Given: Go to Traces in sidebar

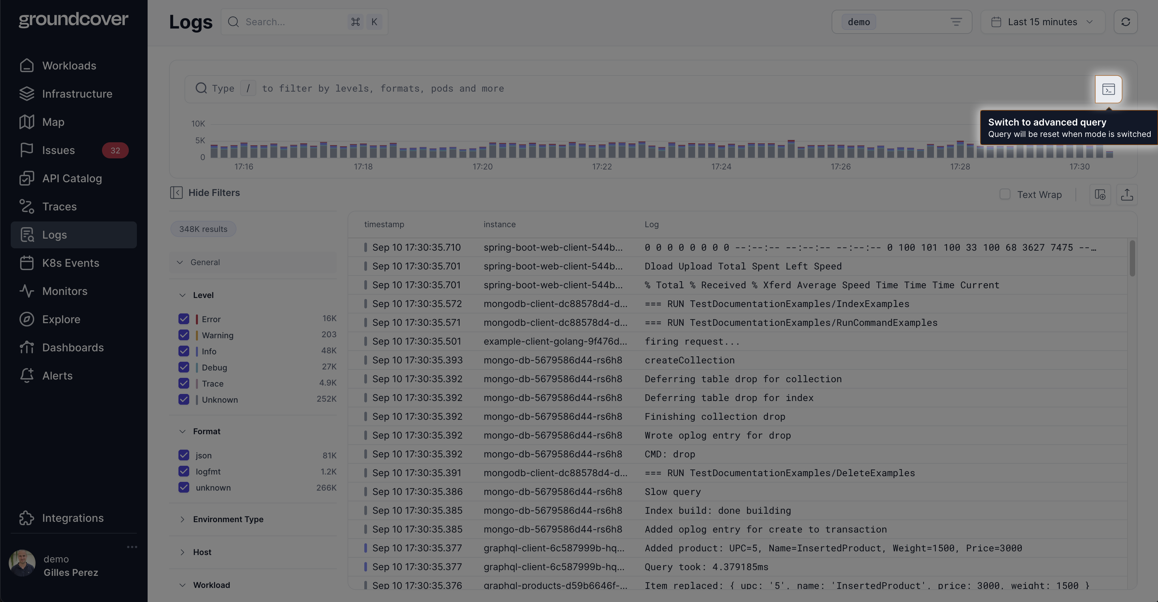Looking at the screenshot, I should pyautogui.click(x=59, y=206).
